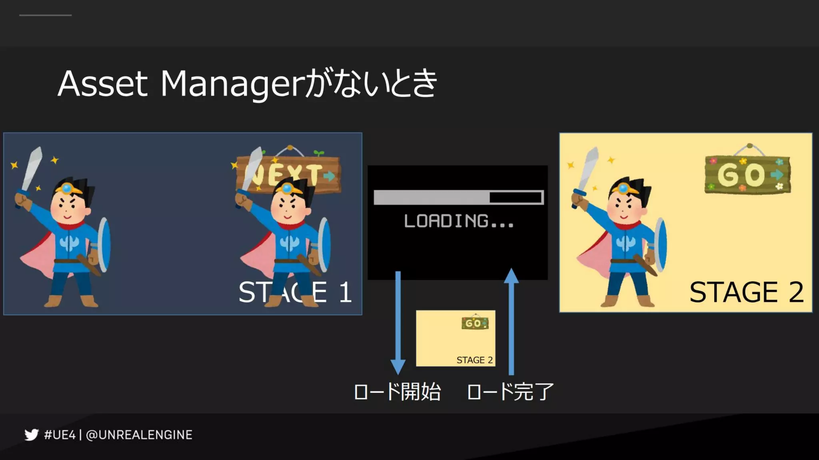Image resolution: width=819 pixels, height=460 pixels.
Task: Click the small GO sign in thumbnail
Action: tap(475, 323)
